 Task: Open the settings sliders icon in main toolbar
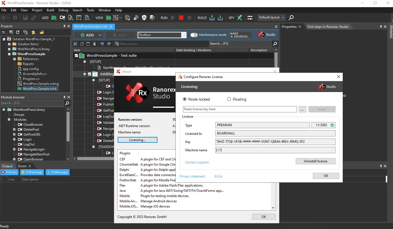click(250, 18)
